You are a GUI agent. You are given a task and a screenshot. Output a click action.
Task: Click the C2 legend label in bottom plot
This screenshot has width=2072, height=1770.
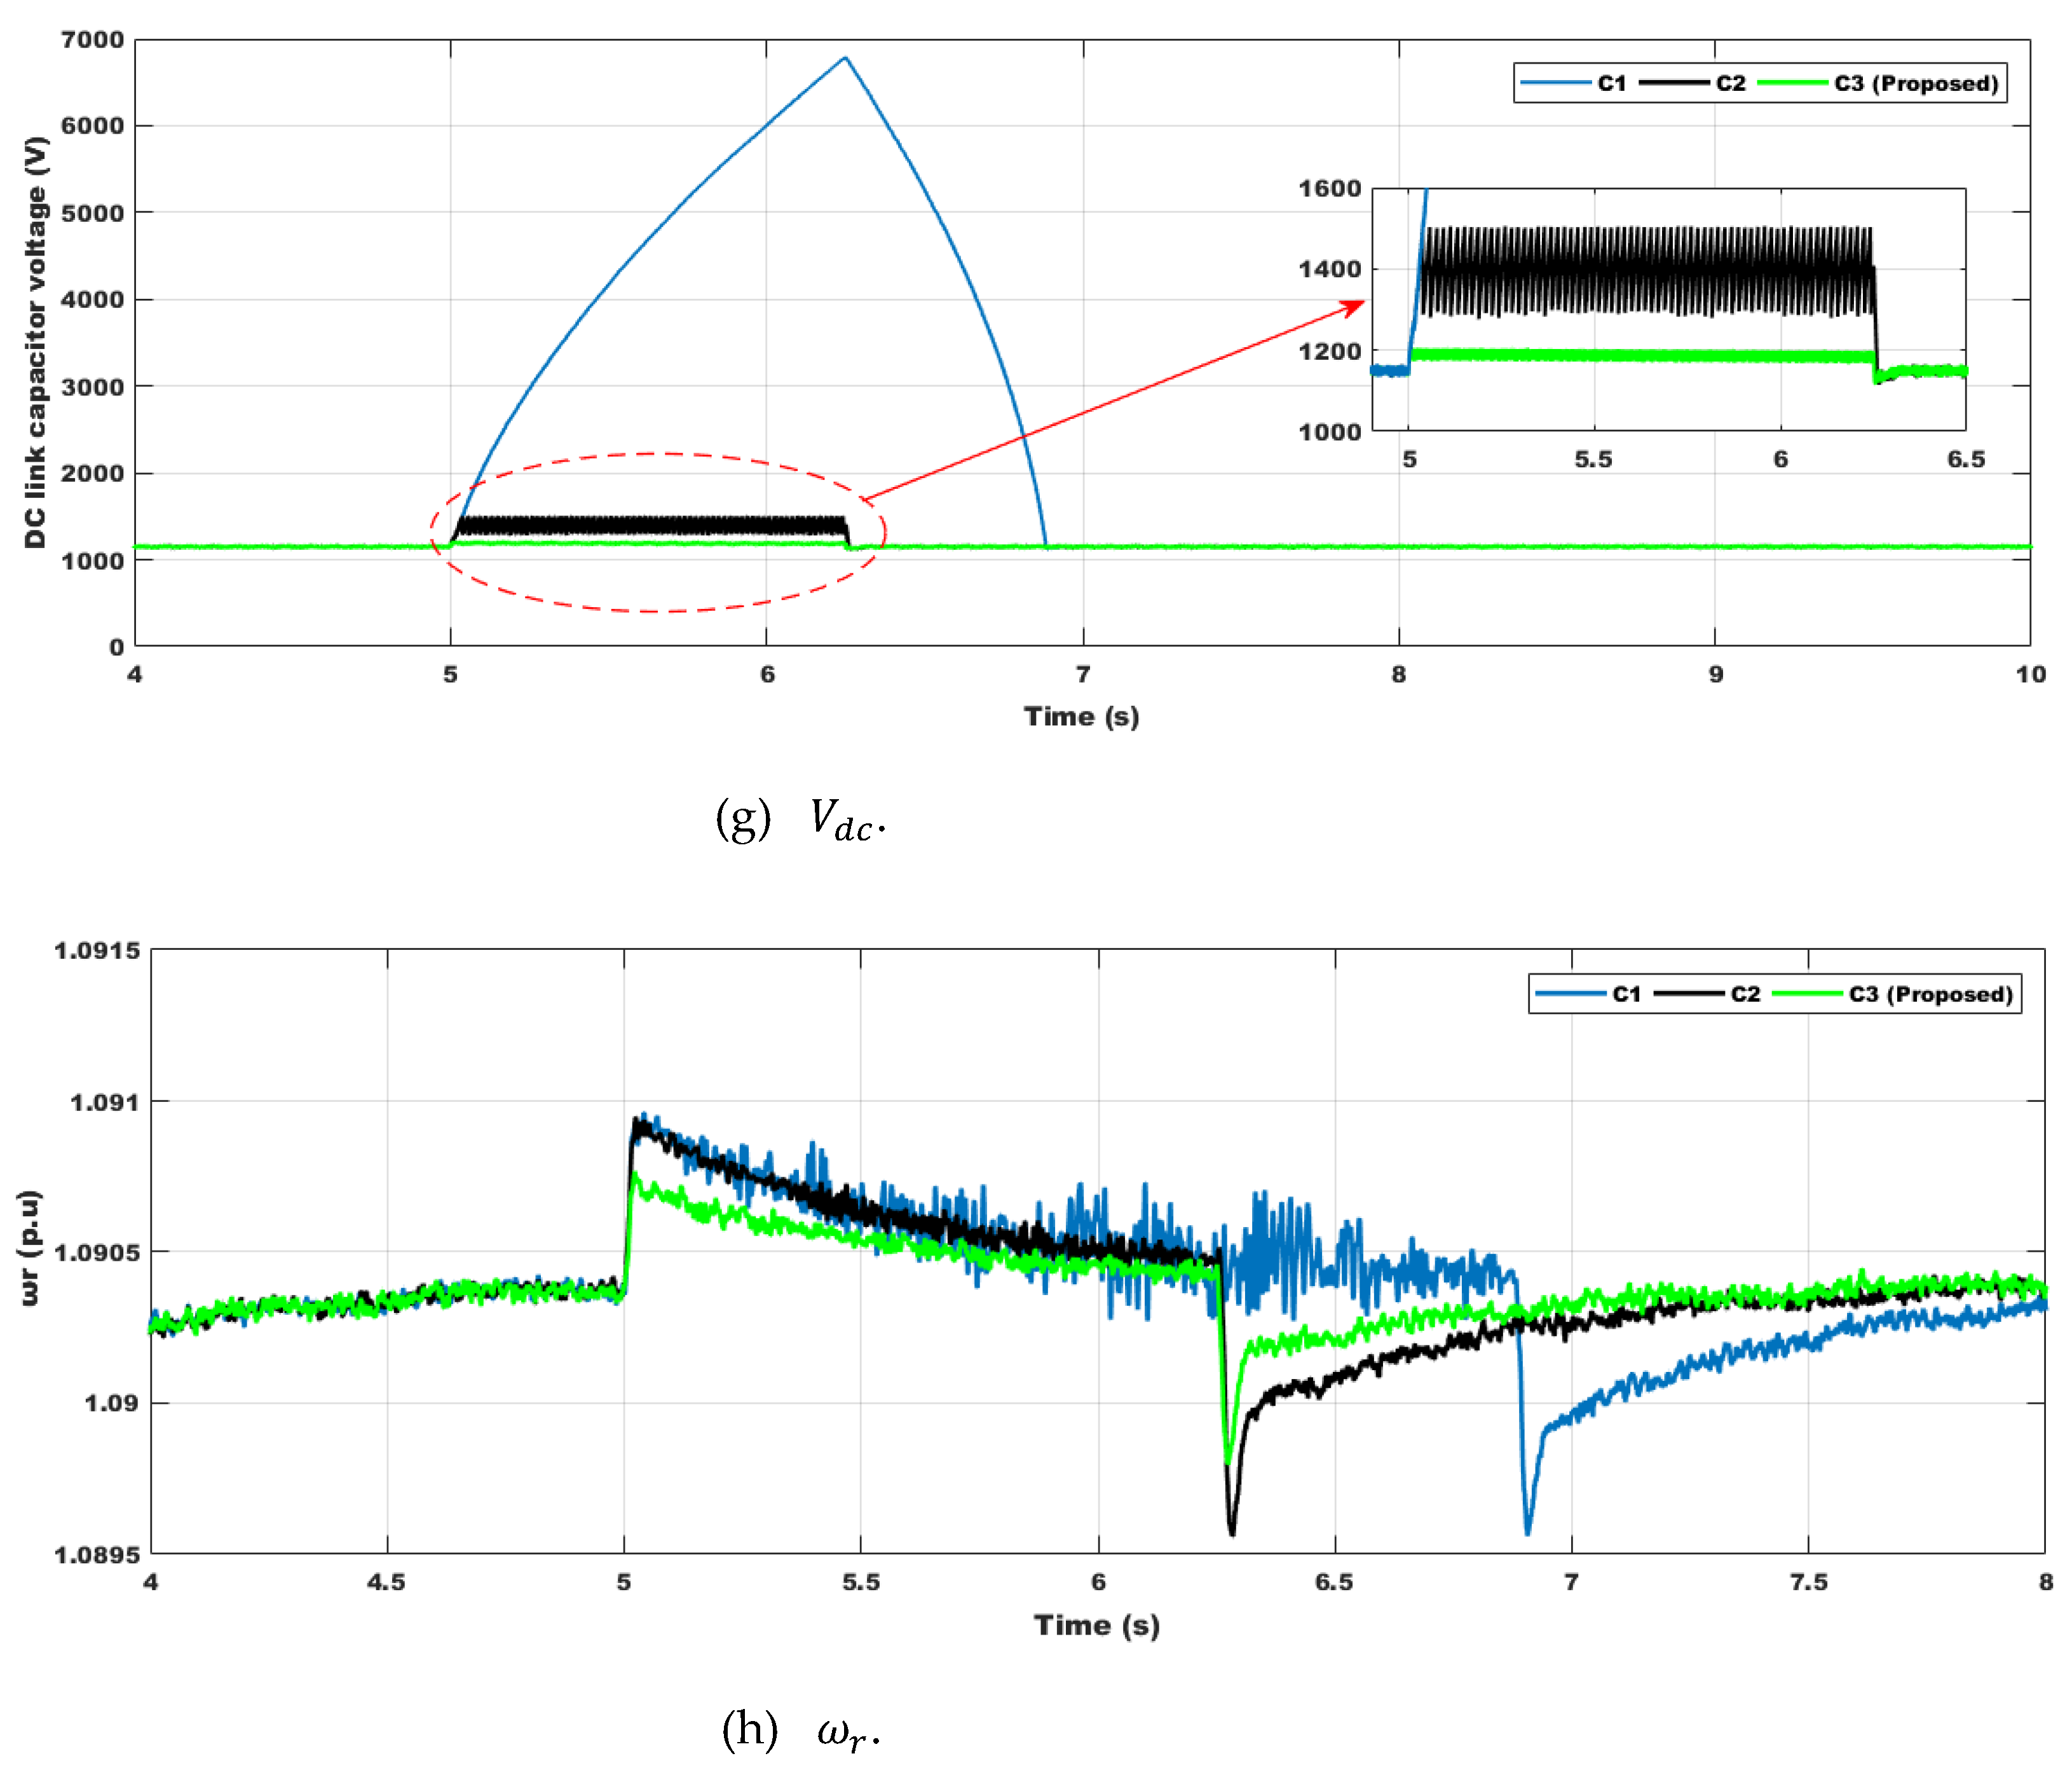click(1745, 994)
